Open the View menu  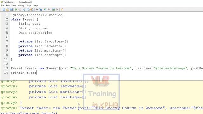pyautogui.click(x=14, y=6)
